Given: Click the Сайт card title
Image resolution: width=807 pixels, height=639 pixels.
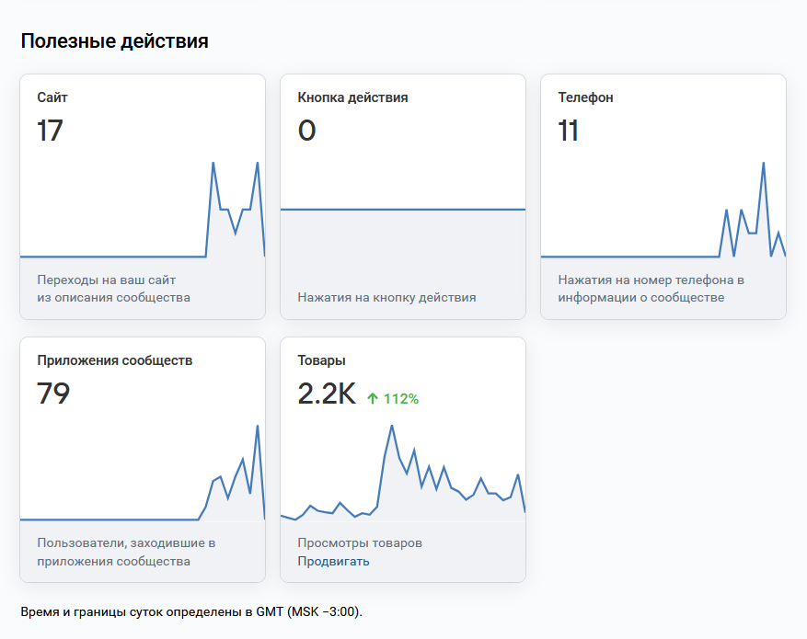Looking at the screenshot, I should (52, 97).
